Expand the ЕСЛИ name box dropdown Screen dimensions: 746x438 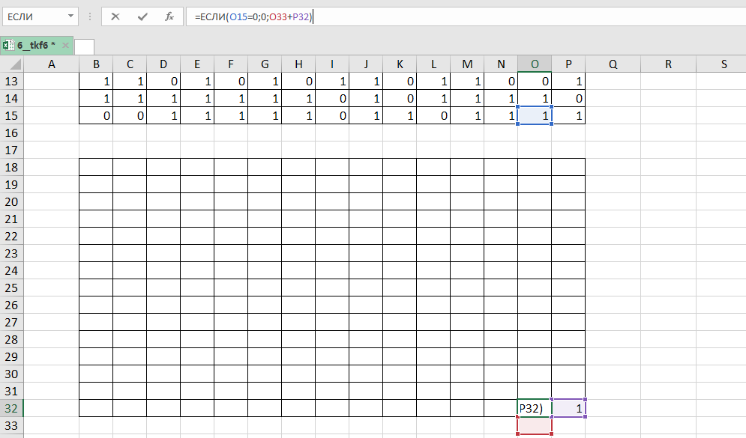(70, 16)
